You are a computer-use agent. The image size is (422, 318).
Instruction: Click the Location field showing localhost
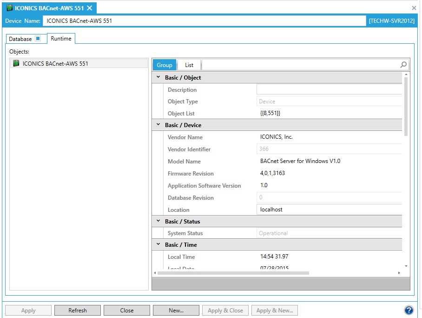tap(330, 210)
